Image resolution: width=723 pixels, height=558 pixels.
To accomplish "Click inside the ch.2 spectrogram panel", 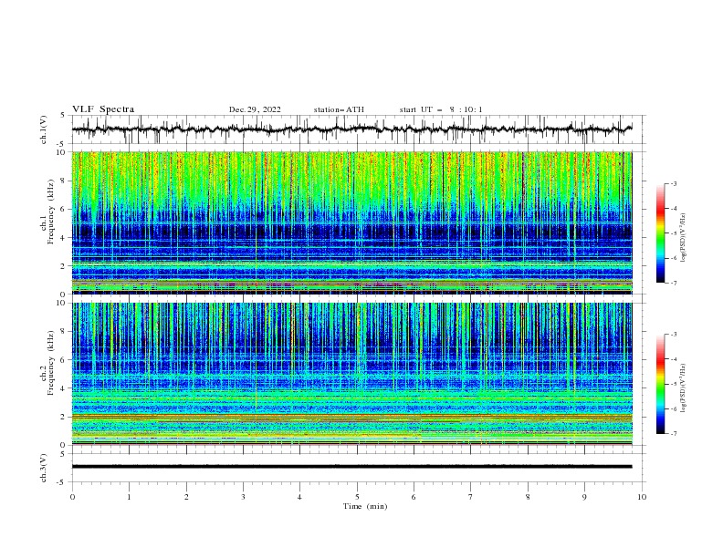I will point(351,374).
